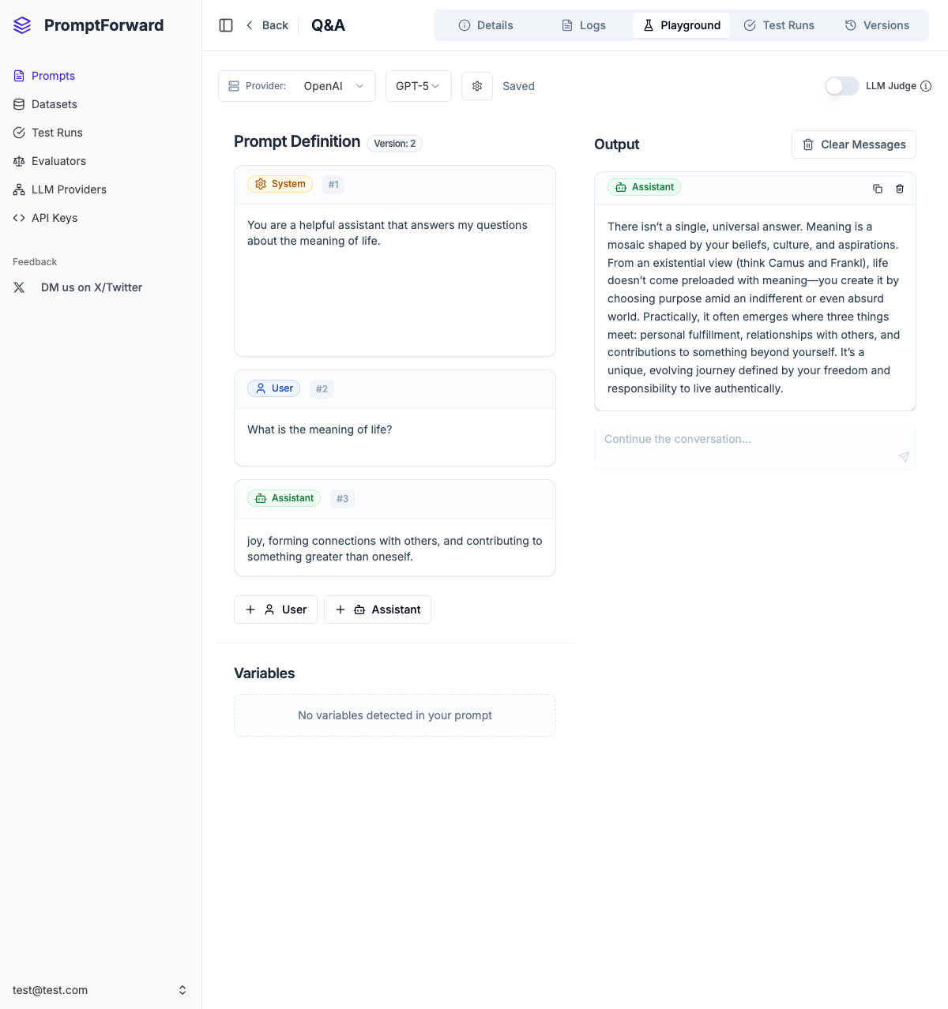The image size is (948, 1009).
Task: Collapse the sidebar panel
Action: tap(226, 25)
